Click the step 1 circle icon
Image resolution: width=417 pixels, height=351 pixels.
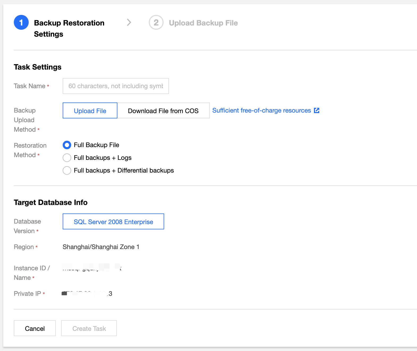point(21,23)
